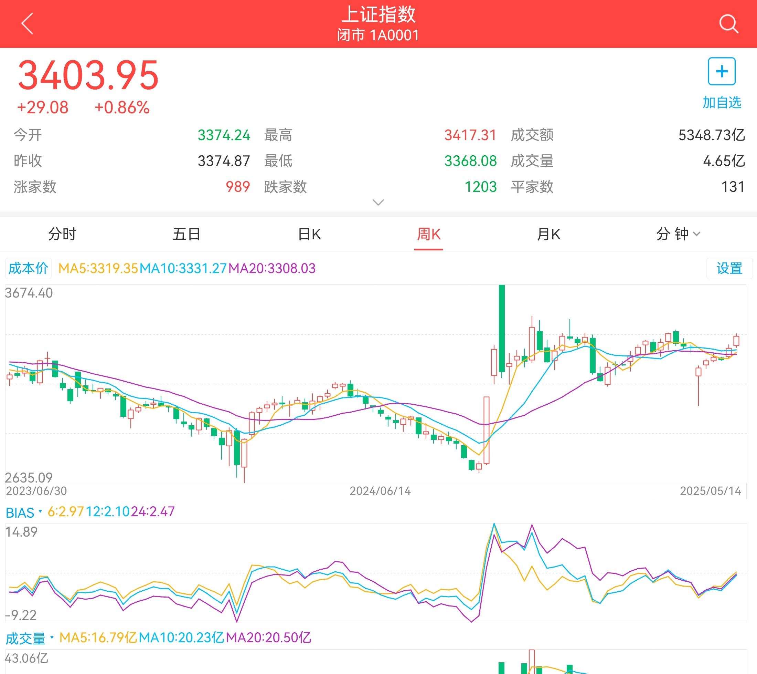This screenshot has width=757, height=674.
Task: Tap the volume MA5:16.79亿 label
Action: (98, 638)
